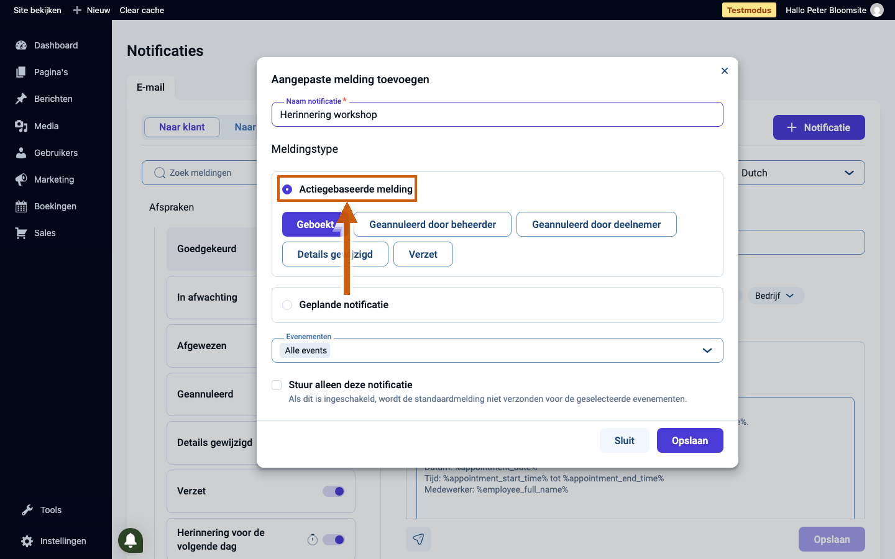The width and height of the screenshot is (895, 559).
Task: Click the Afspraken section heading
Action: (172, 207)
